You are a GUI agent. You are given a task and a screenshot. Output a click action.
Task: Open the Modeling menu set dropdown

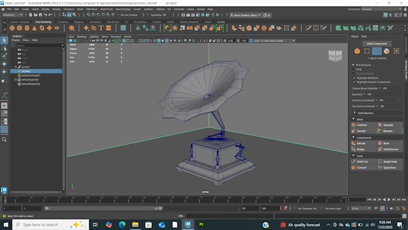13,15
